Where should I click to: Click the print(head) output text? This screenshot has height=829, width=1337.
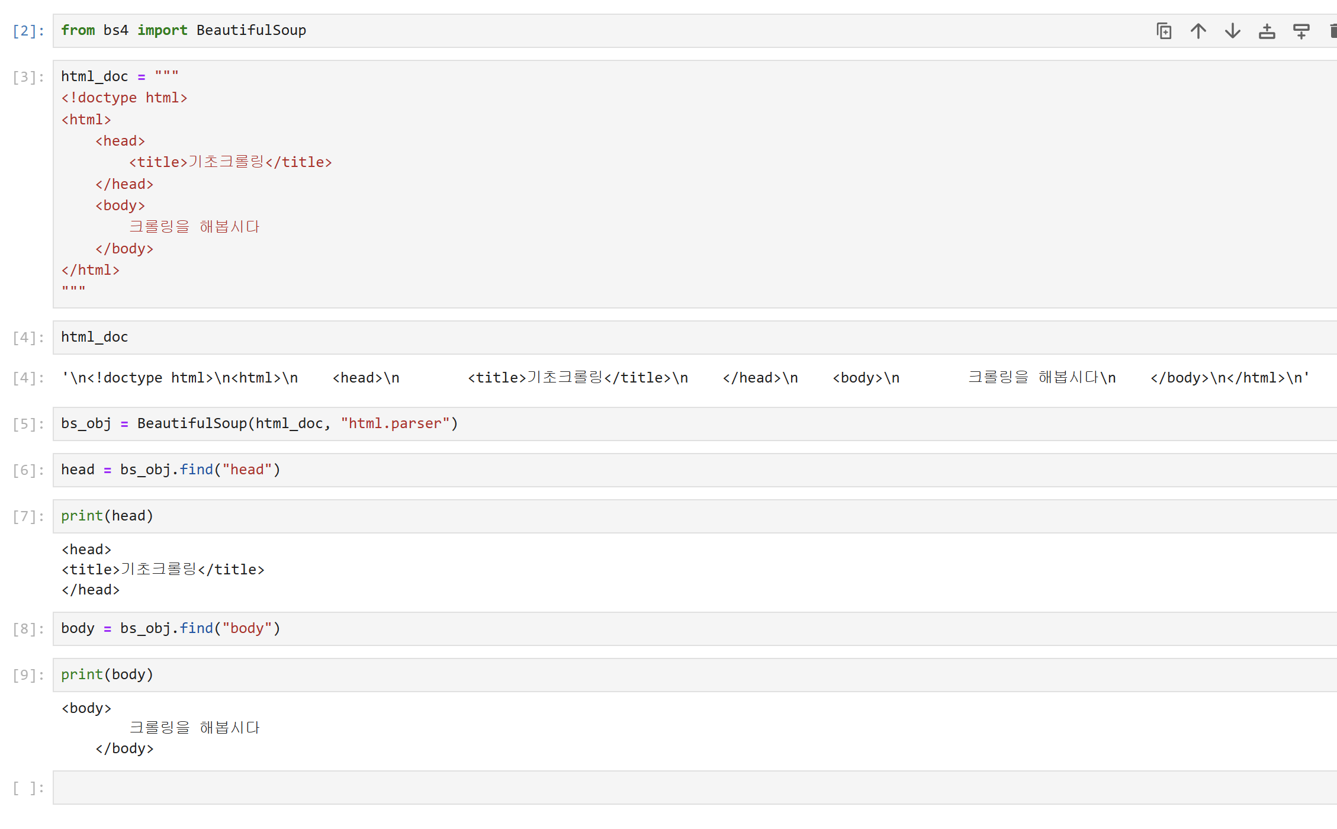[x=163, y=570]
